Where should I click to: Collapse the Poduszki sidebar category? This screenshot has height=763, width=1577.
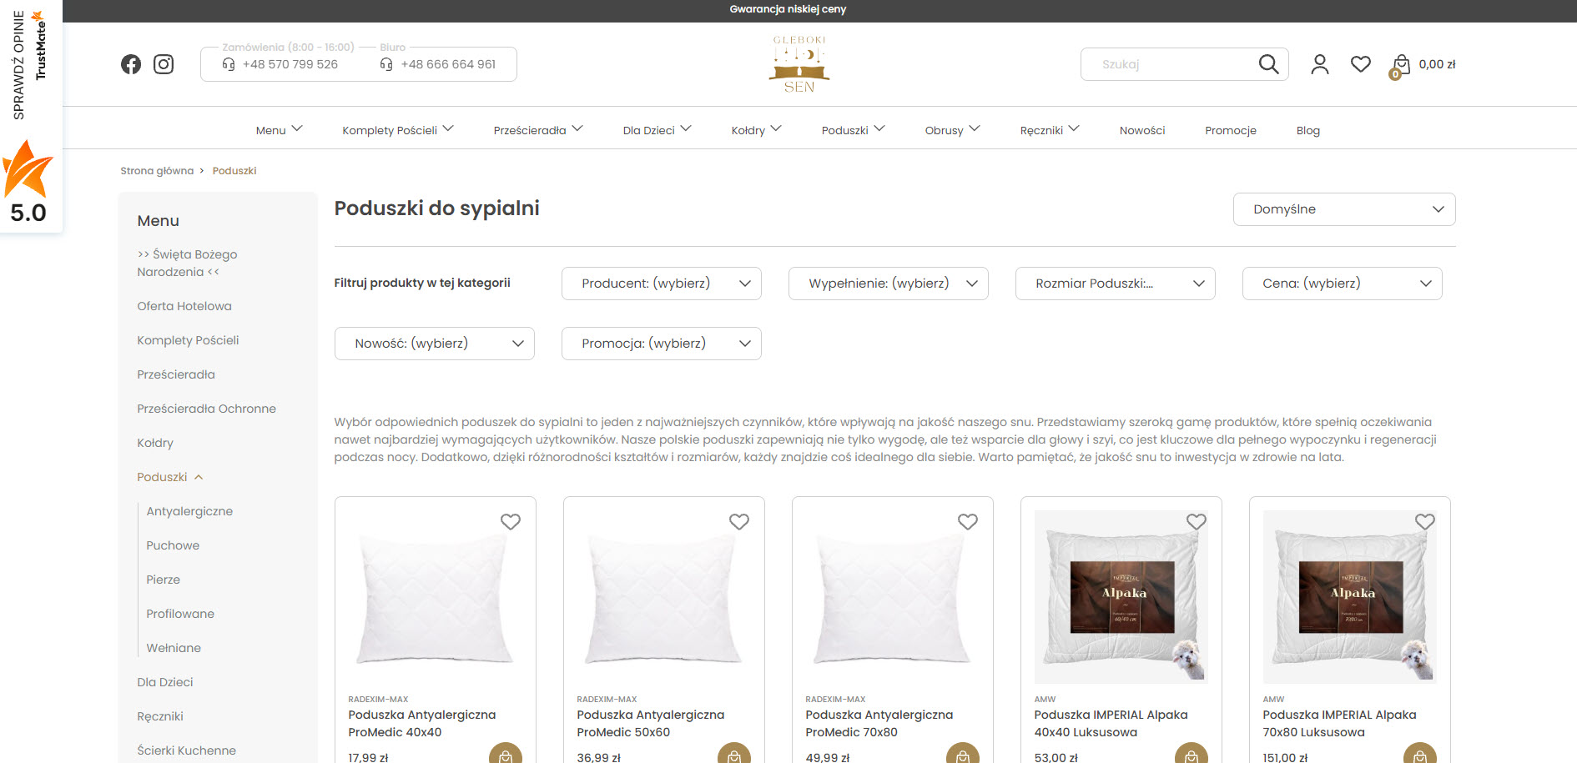pos(199,477)
